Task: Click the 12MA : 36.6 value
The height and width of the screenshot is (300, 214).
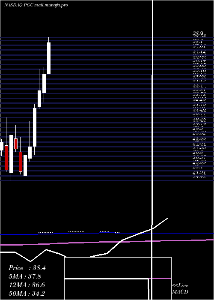Action: 27,285
